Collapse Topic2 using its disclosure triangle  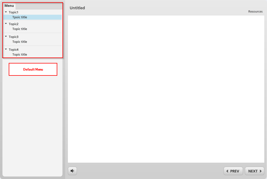6,24
